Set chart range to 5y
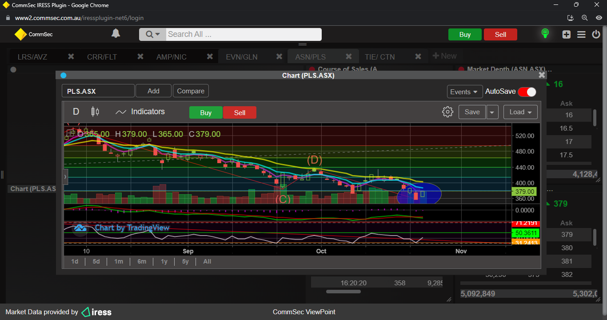This screenshot has width=607, height=320. tap(185, 261)
